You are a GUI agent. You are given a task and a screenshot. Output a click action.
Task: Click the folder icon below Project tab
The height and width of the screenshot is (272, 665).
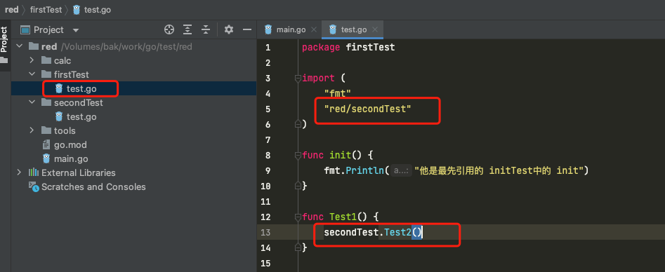tap(4, 60)
